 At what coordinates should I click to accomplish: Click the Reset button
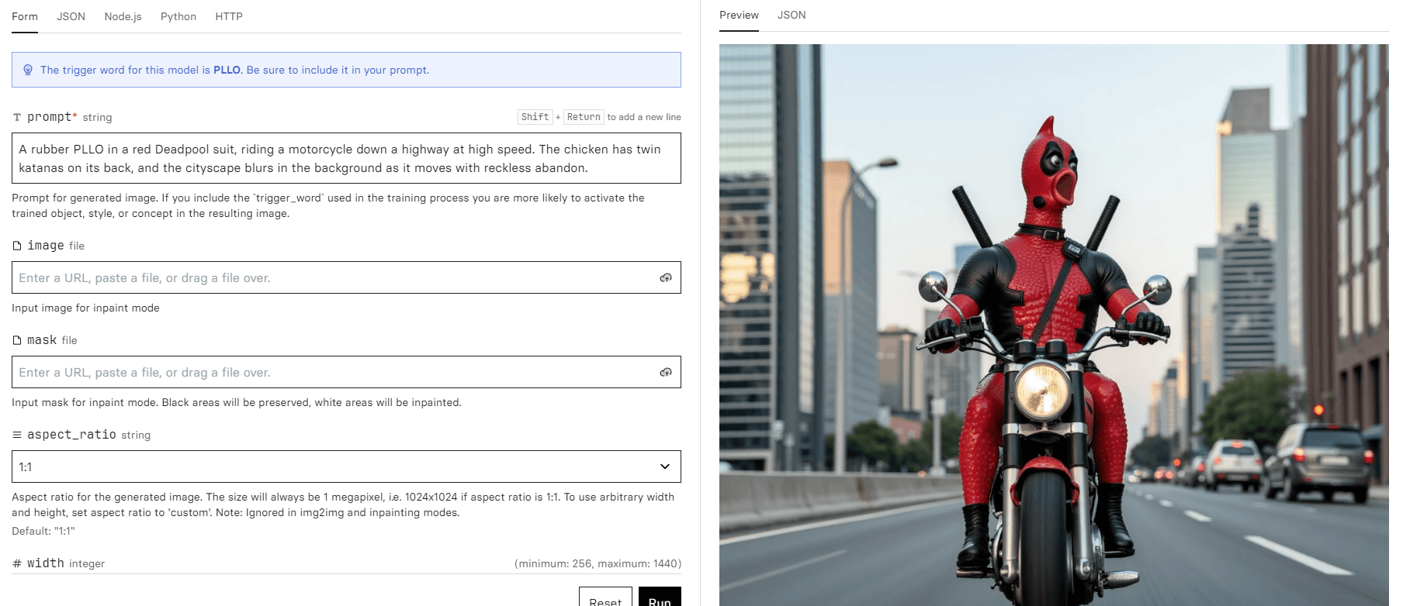tap(605, 597)
